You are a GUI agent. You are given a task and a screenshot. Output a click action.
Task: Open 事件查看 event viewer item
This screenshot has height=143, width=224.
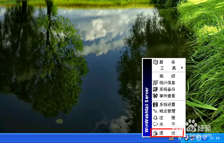coord(168,96)
